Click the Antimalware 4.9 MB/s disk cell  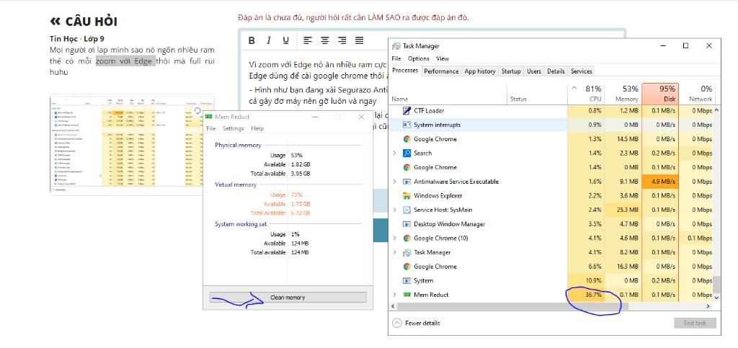(x=660, y=182)
